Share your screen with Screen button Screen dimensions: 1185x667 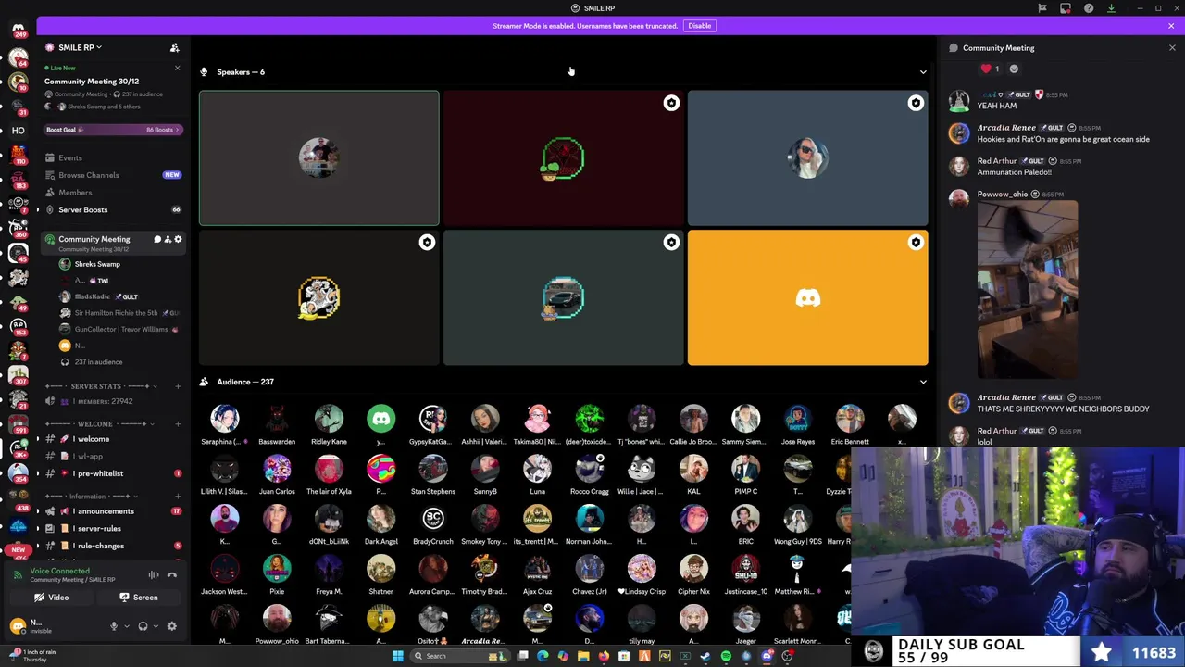tap(138, 598)
